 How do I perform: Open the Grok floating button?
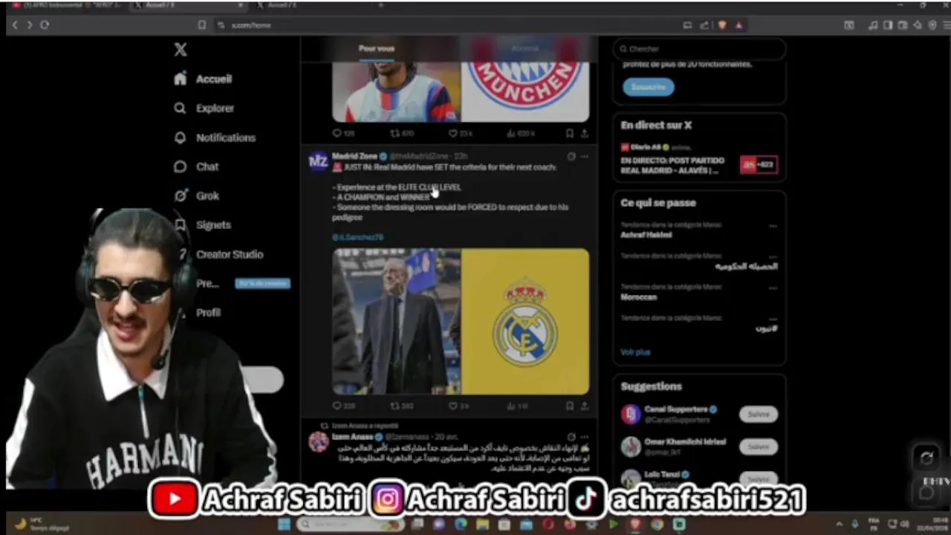pyautogui.click(x=926, y=458)
